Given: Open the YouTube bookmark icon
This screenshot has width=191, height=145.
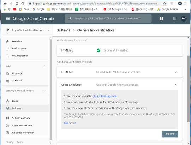Looking at the screenshot, I should [x=15, y=9].
